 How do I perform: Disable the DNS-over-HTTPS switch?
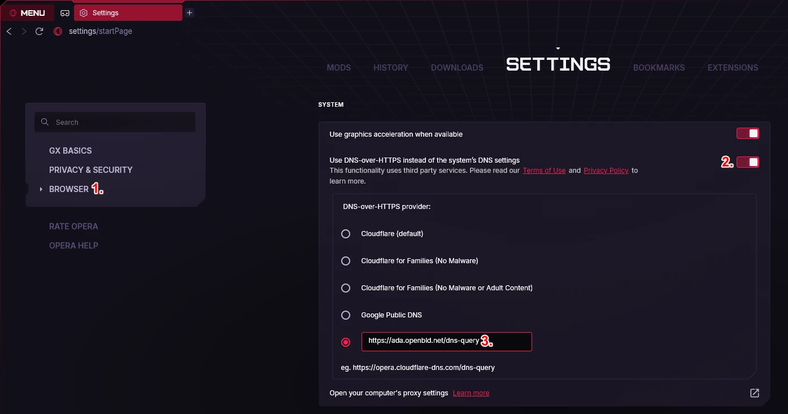748,162
